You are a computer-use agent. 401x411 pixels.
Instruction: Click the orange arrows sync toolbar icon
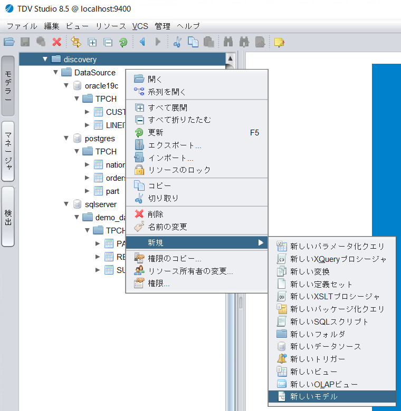(76, 42)
